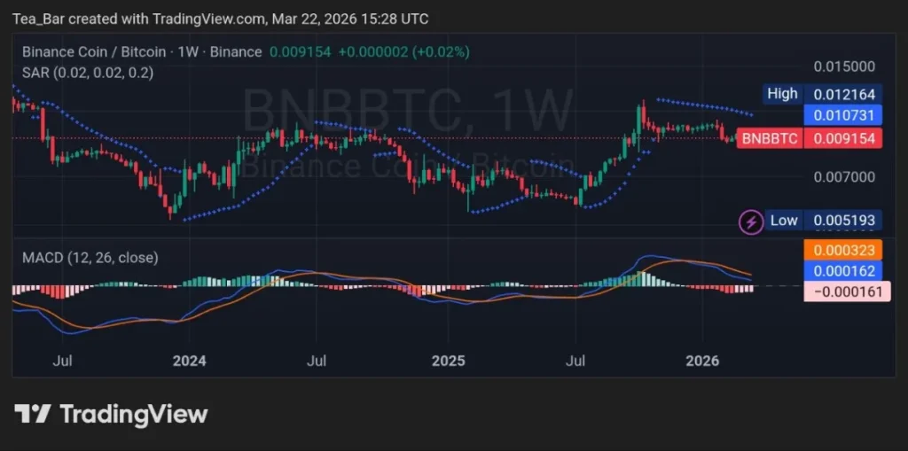Click the red BNBBTC price tag
908x451 pixels.
pyautogui.click(x=770, y=139)
